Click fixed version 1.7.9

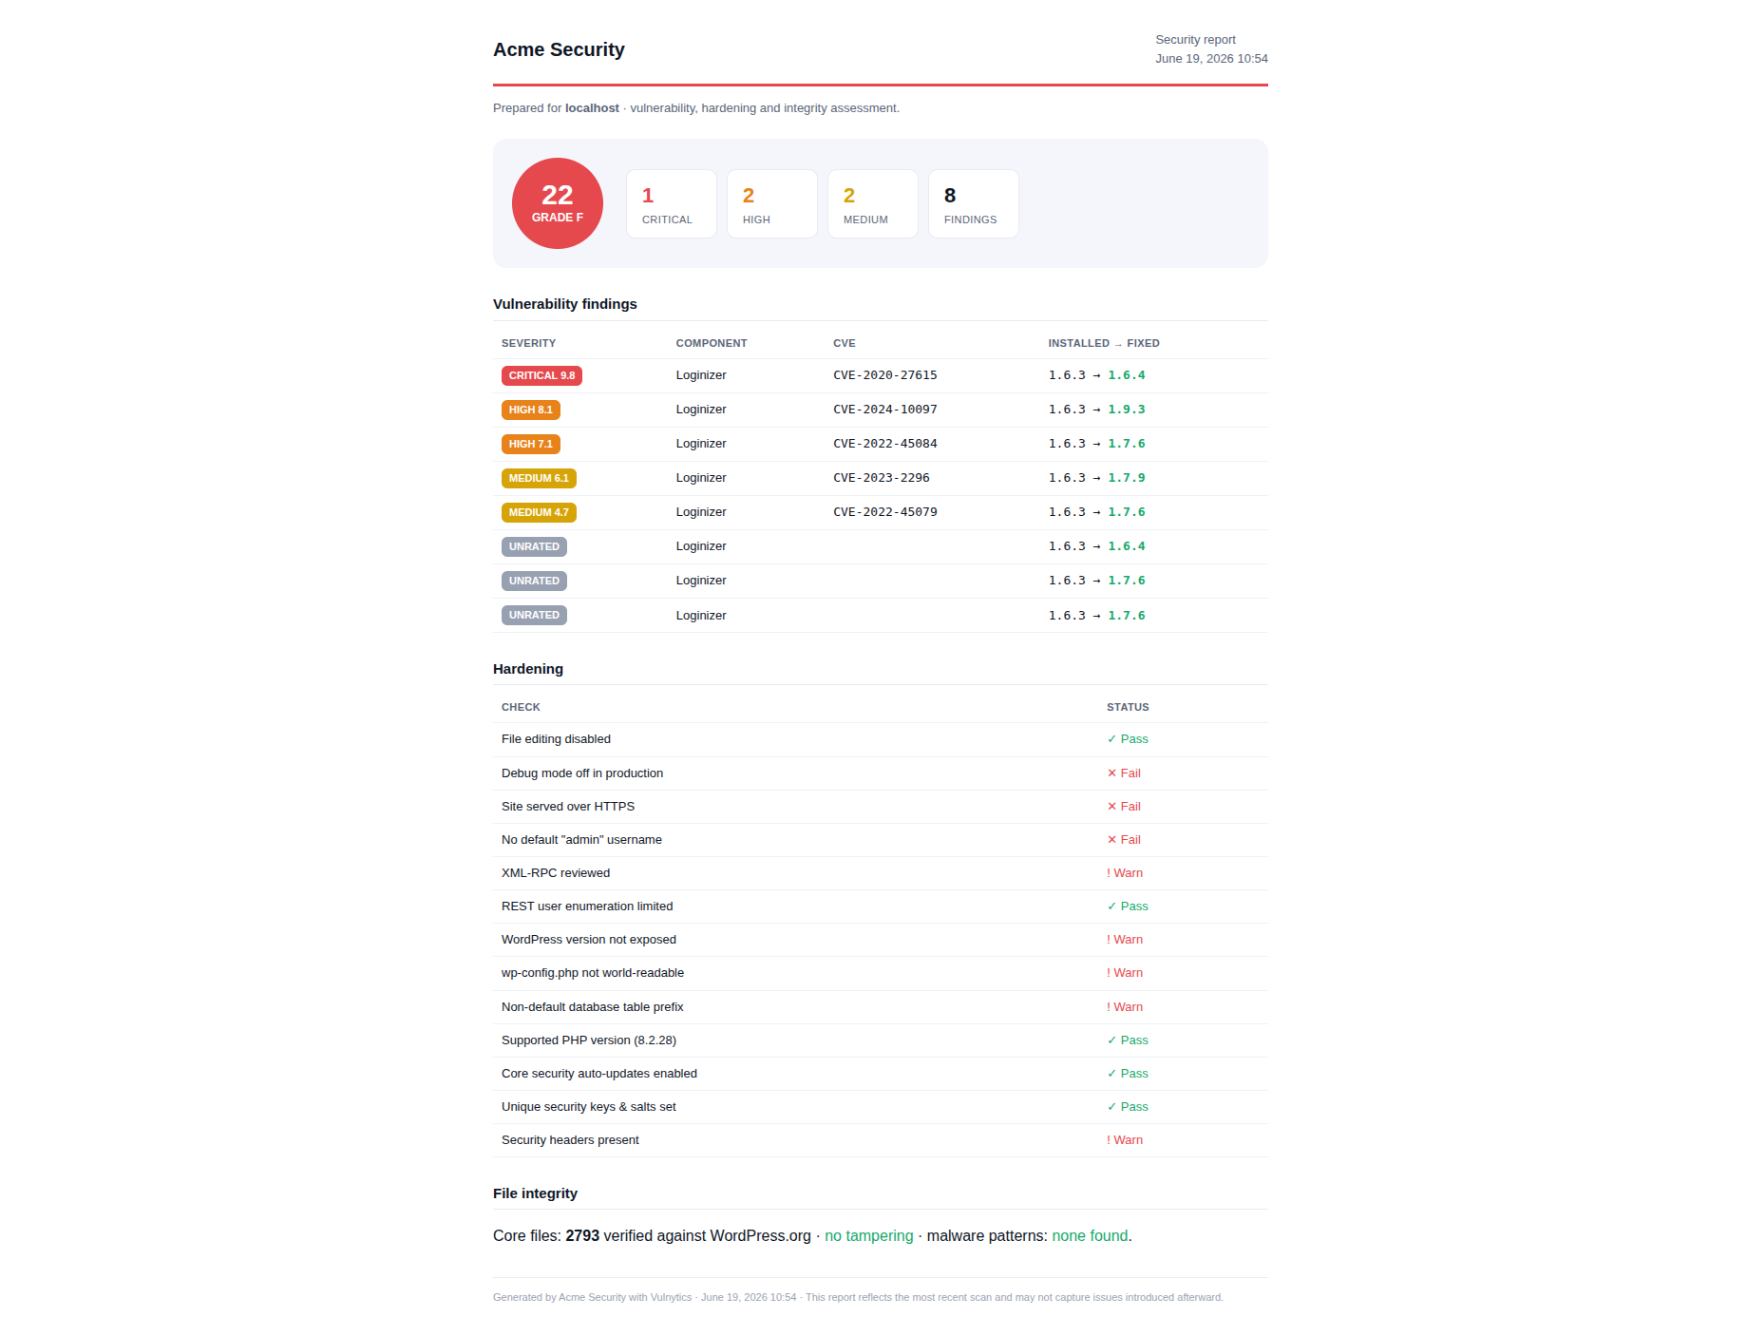(x=1127, y=478)
